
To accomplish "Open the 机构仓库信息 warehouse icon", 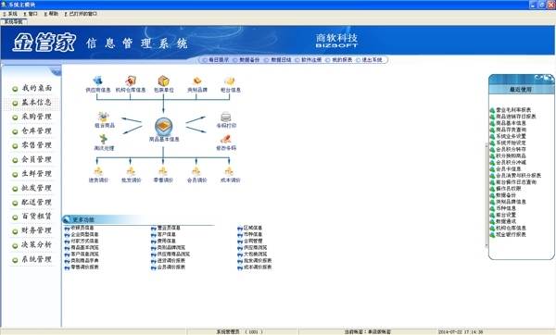I will pyautogui.click(x=131, y=81).
